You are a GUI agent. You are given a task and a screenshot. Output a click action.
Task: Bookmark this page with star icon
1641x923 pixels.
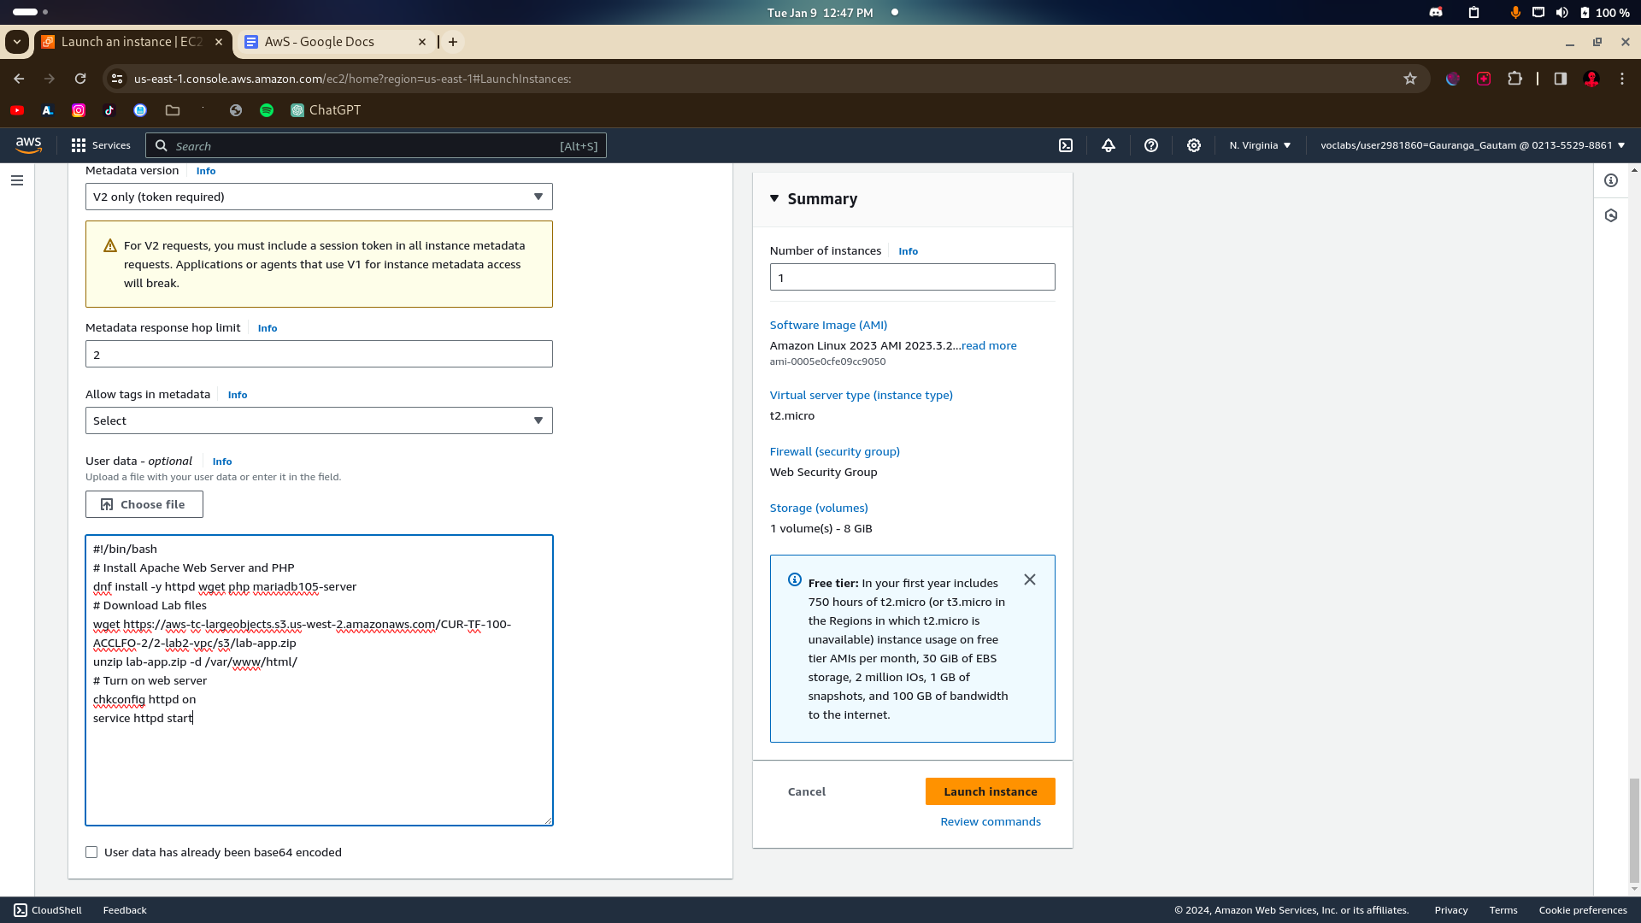click(1410, 79)
